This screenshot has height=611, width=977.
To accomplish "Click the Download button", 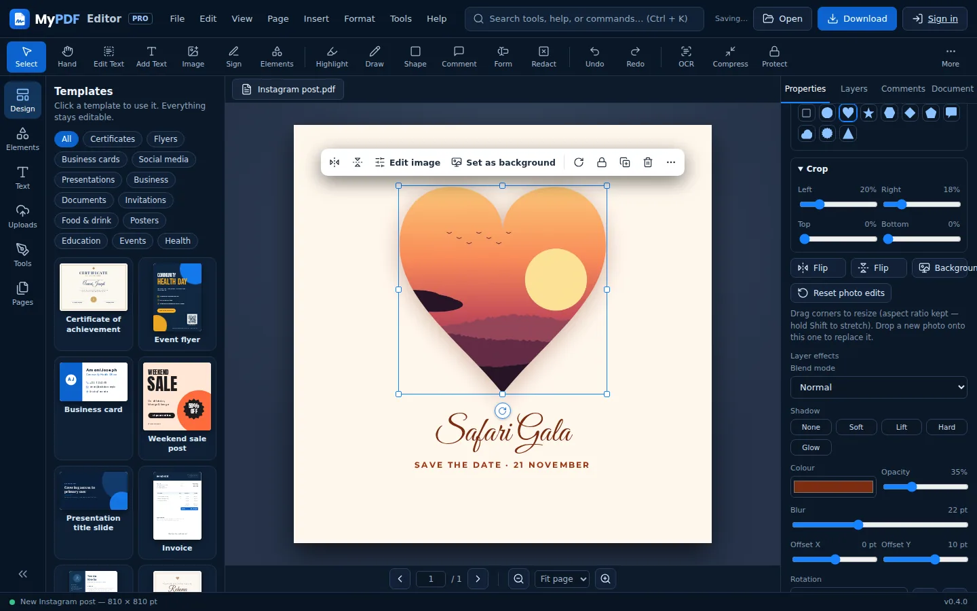I will pyautogui.click(x=857, y=19).
